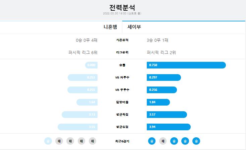The image size is (246, 150).
Task: Click the 전력분석 page title
Action: pos(122,7)
